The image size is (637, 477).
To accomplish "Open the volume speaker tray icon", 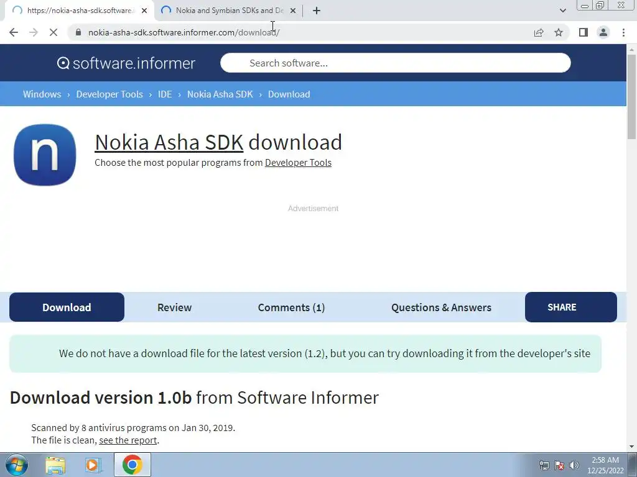I will 574,465.
